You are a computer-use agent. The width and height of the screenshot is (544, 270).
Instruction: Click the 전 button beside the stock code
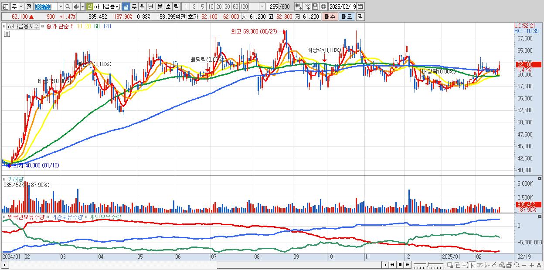[29, 7]
